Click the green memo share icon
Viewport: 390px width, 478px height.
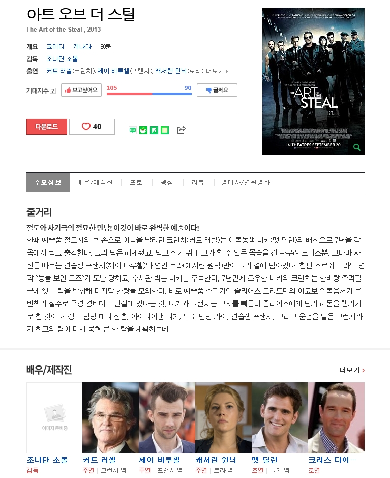(165, 130)
